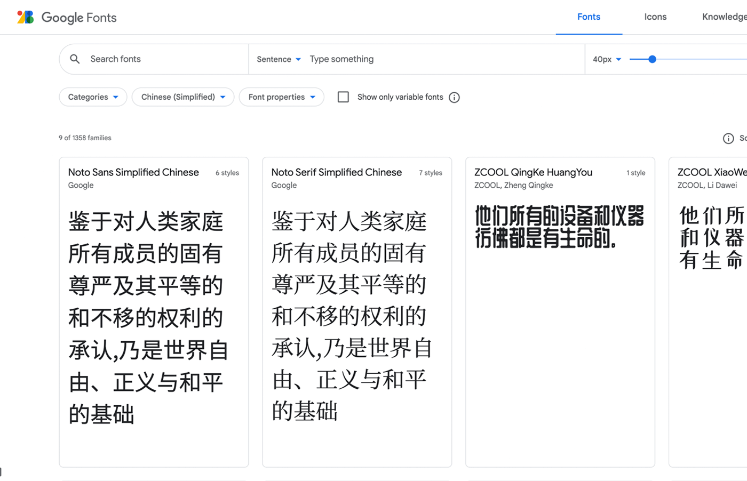Open ZCOOL QingKe HuangYou font title

click(533, 172)
